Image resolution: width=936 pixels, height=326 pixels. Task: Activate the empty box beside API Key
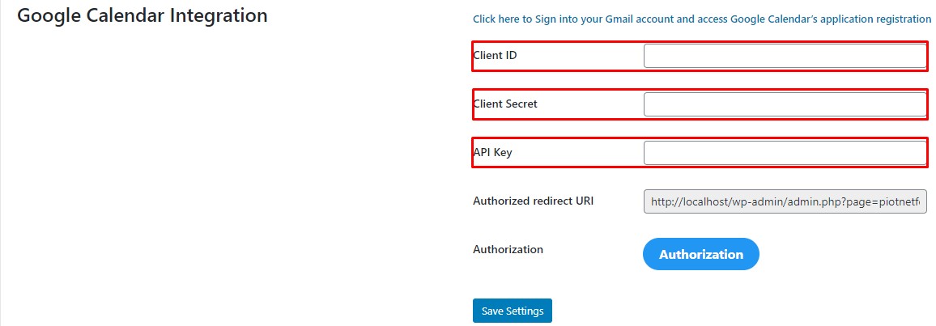click(x=785, y=153)
